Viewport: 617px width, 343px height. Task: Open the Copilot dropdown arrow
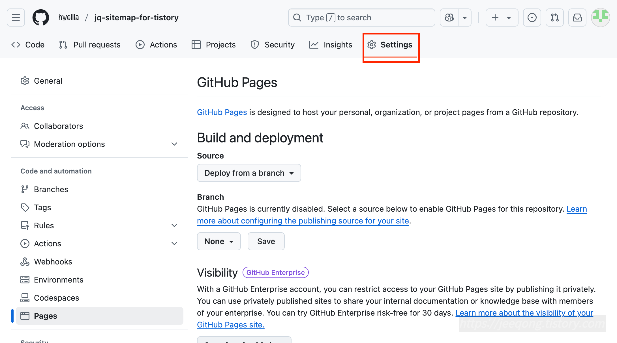(x=465, y=18)
